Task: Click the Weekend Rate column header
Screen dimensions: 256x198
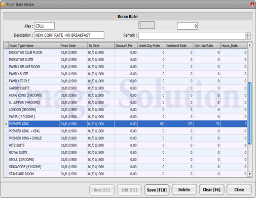Action: (179, 45)
